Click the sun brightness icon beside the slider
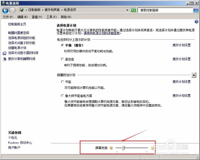Viewport: 200px width, 160px height. pos(152,148)
